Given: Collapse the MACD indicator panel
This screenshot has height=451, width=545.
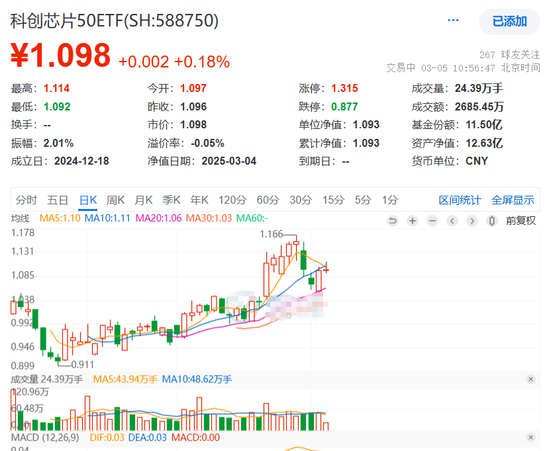Looking at the screenshot, I should [532, 438].
